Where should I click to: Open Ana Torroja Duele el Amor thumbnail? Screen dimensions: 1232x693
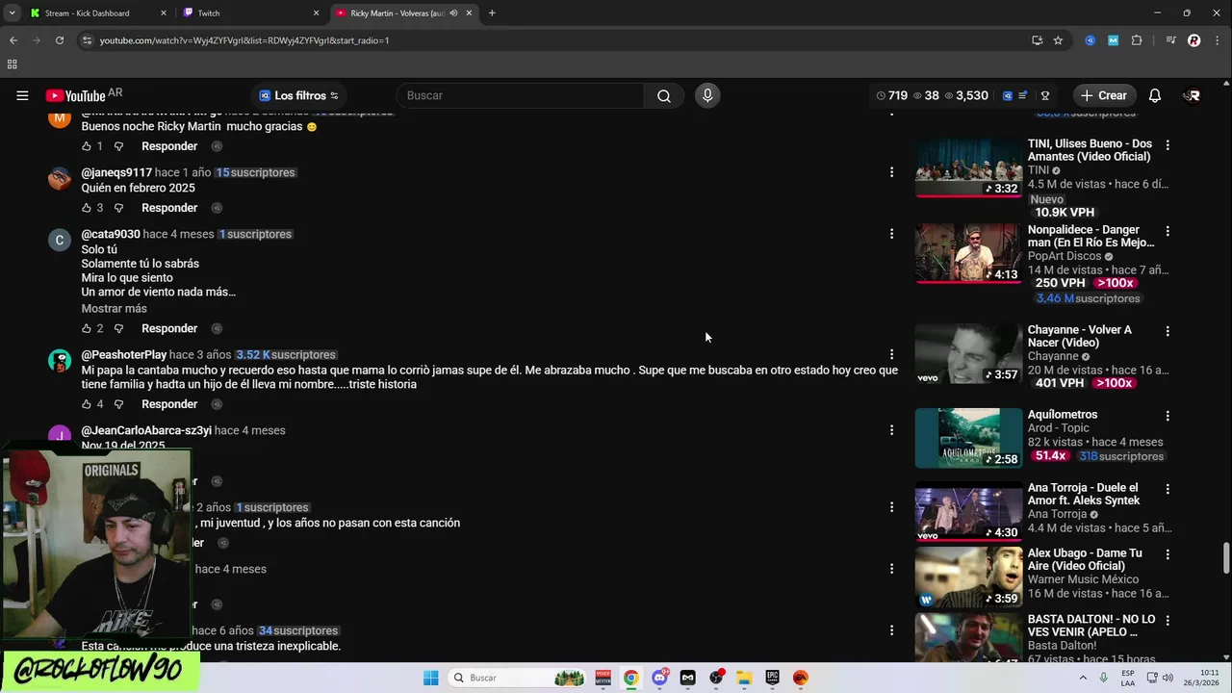pos(968,513)
